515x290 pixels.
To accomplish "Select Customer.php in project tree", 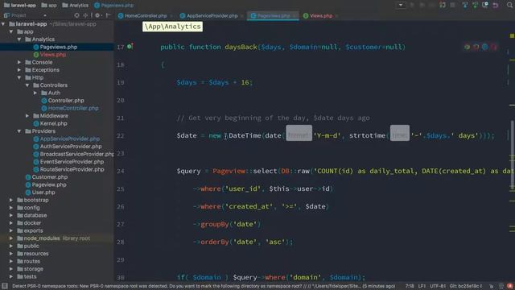I will 47,177.
